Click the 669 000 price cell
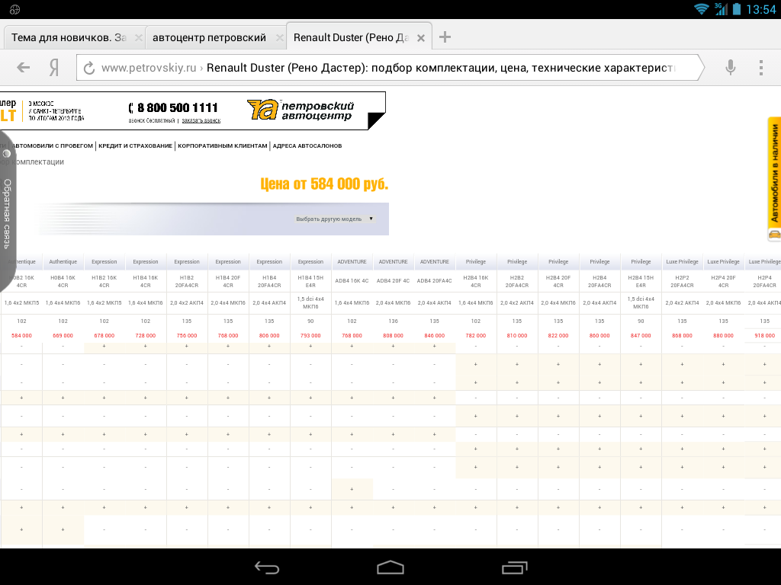This screenshot has width=781, height=585. pos(63,336)
